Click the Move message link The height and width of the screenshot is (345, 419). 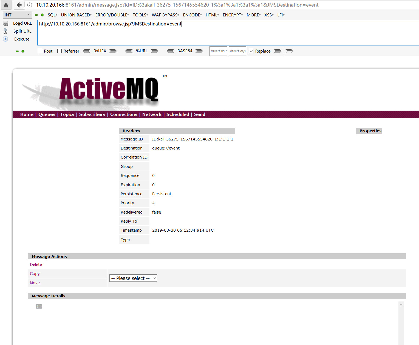[x=35, y=283]
